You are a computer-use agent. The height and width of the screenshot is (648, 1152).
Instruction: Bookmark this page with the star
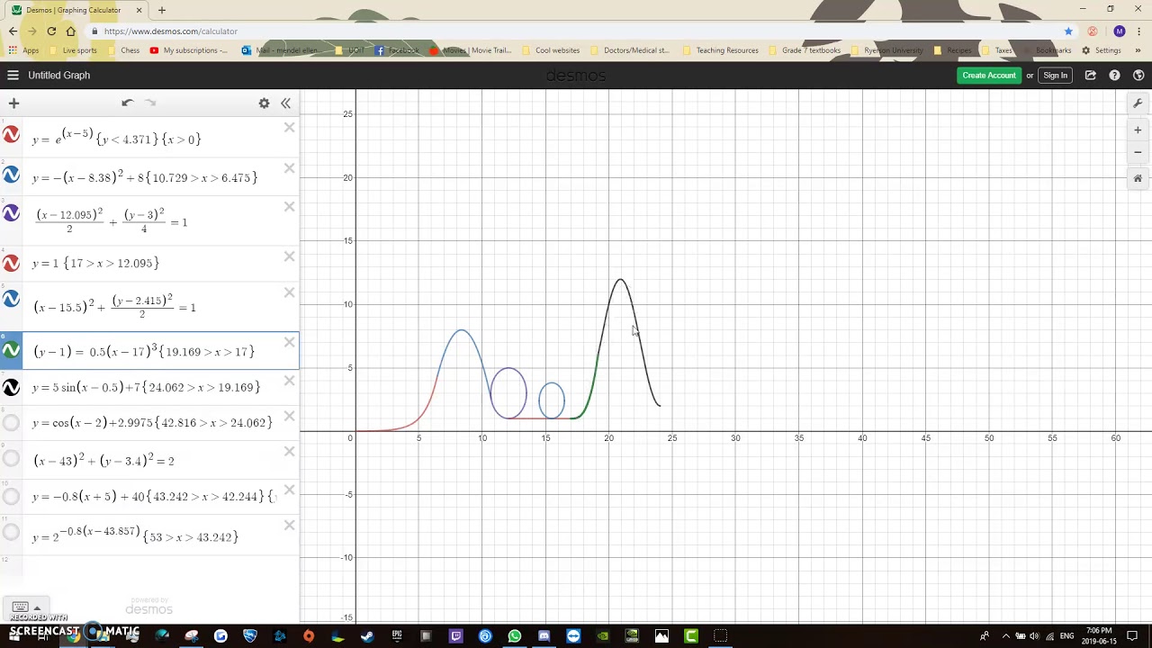click(1068, 31)
